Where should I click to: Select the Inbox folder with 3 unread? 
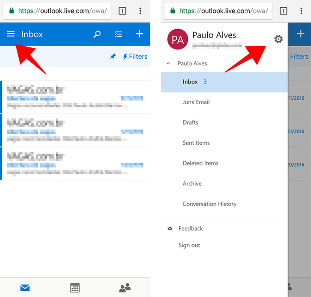click(x=224, y=82)
